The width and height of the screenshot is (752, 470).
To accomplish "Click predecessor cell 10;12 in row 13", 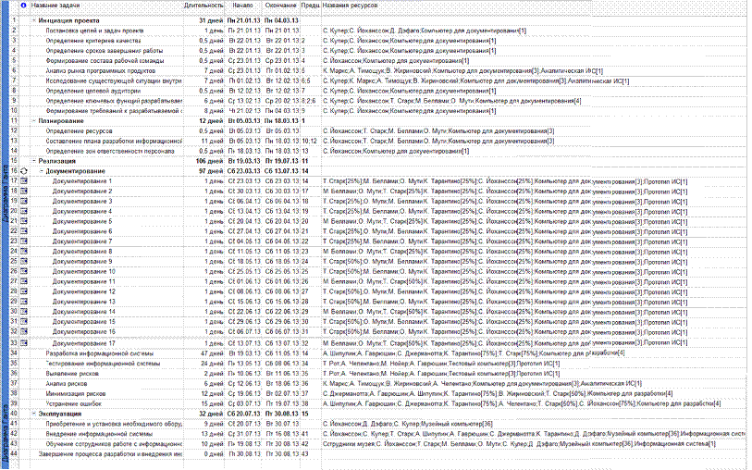I will (x=310, y=141).
